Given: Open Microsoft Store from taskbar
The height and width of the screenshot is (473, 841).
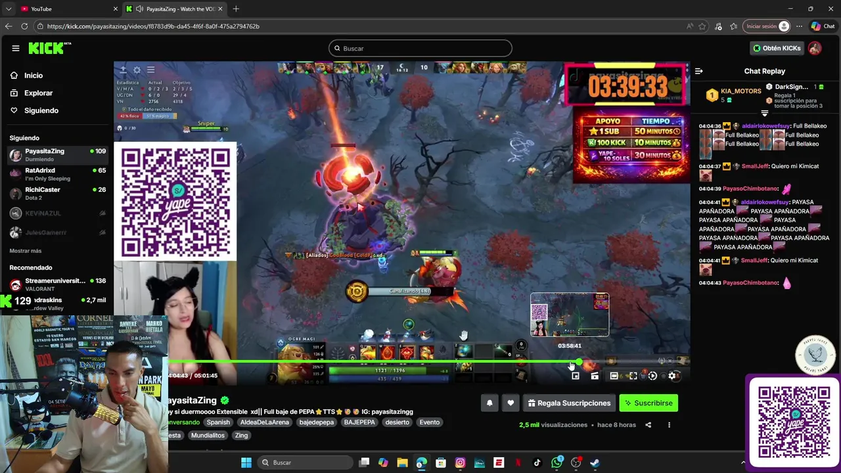Looking at the screenshot, I should (x=441, y=462).
